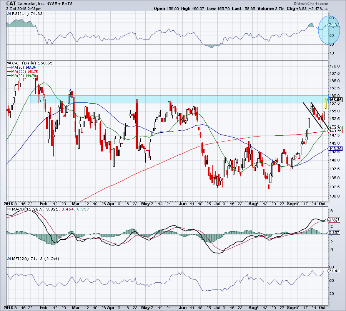Click the RSI(14) panel icon

pyautogui.click(x=9, y=14)
